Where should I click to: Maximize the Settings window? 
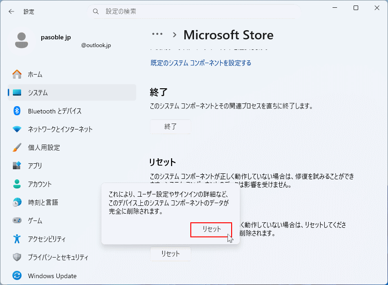tap(356, 8)
